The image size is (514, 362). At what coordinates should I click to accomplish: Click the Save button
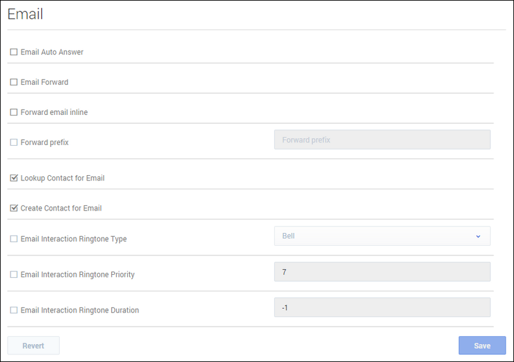pos(482,346)
